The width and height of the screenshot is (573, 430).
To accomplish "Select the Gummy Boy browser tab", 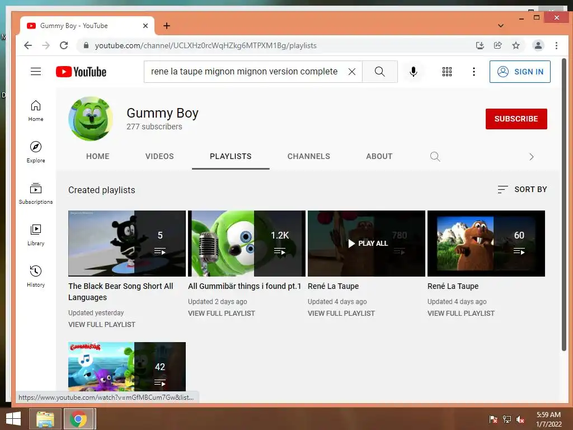I will 87,26.
